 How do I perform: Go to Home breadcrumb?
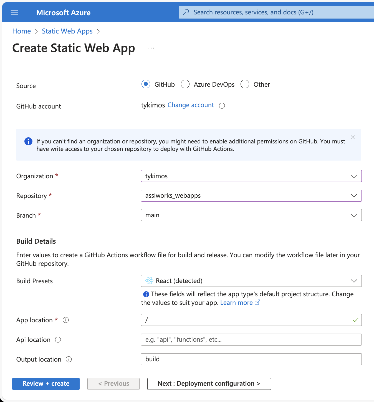pos(22,31)
